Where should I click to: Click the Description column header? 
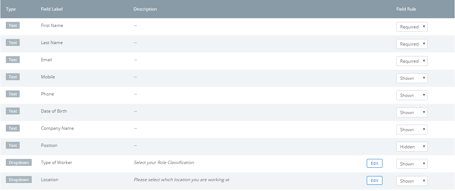(145, 9)
